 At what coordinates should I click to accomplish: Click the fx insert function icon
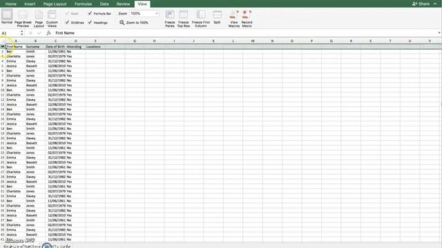pyautogui.click(x=48, y=33)
